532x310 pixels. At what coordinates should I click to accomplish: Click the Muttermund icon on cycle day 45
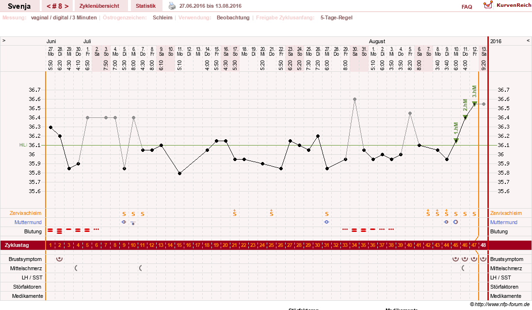click(x=456, y=222)
